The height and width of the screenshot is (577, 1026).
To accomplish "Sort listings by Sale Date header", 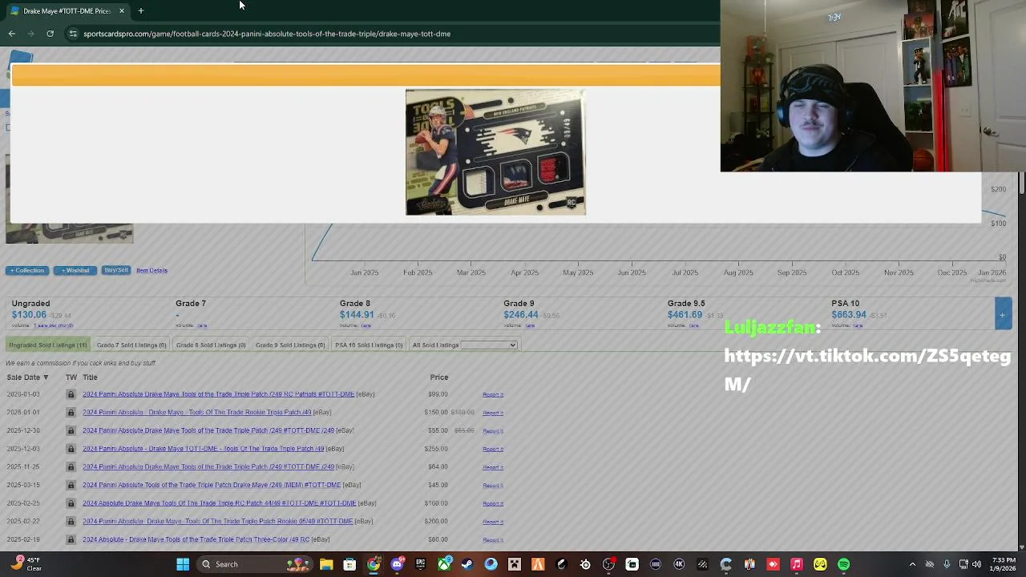I will [27, 377].
